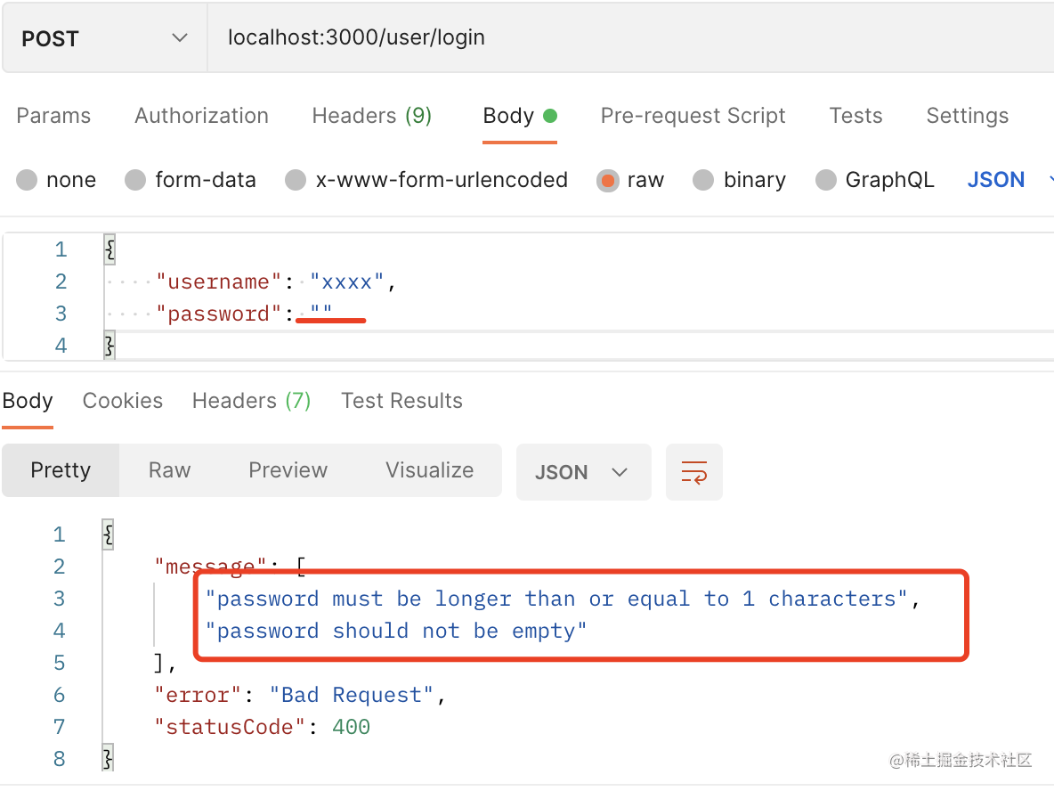Open the request body JSON type dropdown
Viewport: 1054px width, 791px height.
[x=1006, y=180]
